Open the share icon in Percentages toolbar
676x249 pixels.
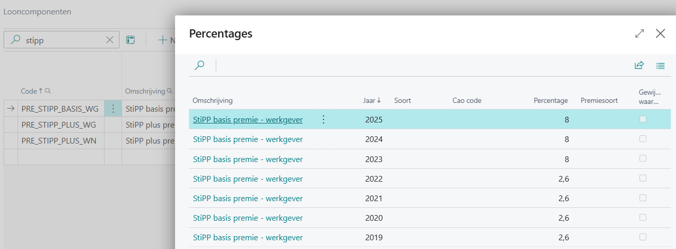point(639,65)
